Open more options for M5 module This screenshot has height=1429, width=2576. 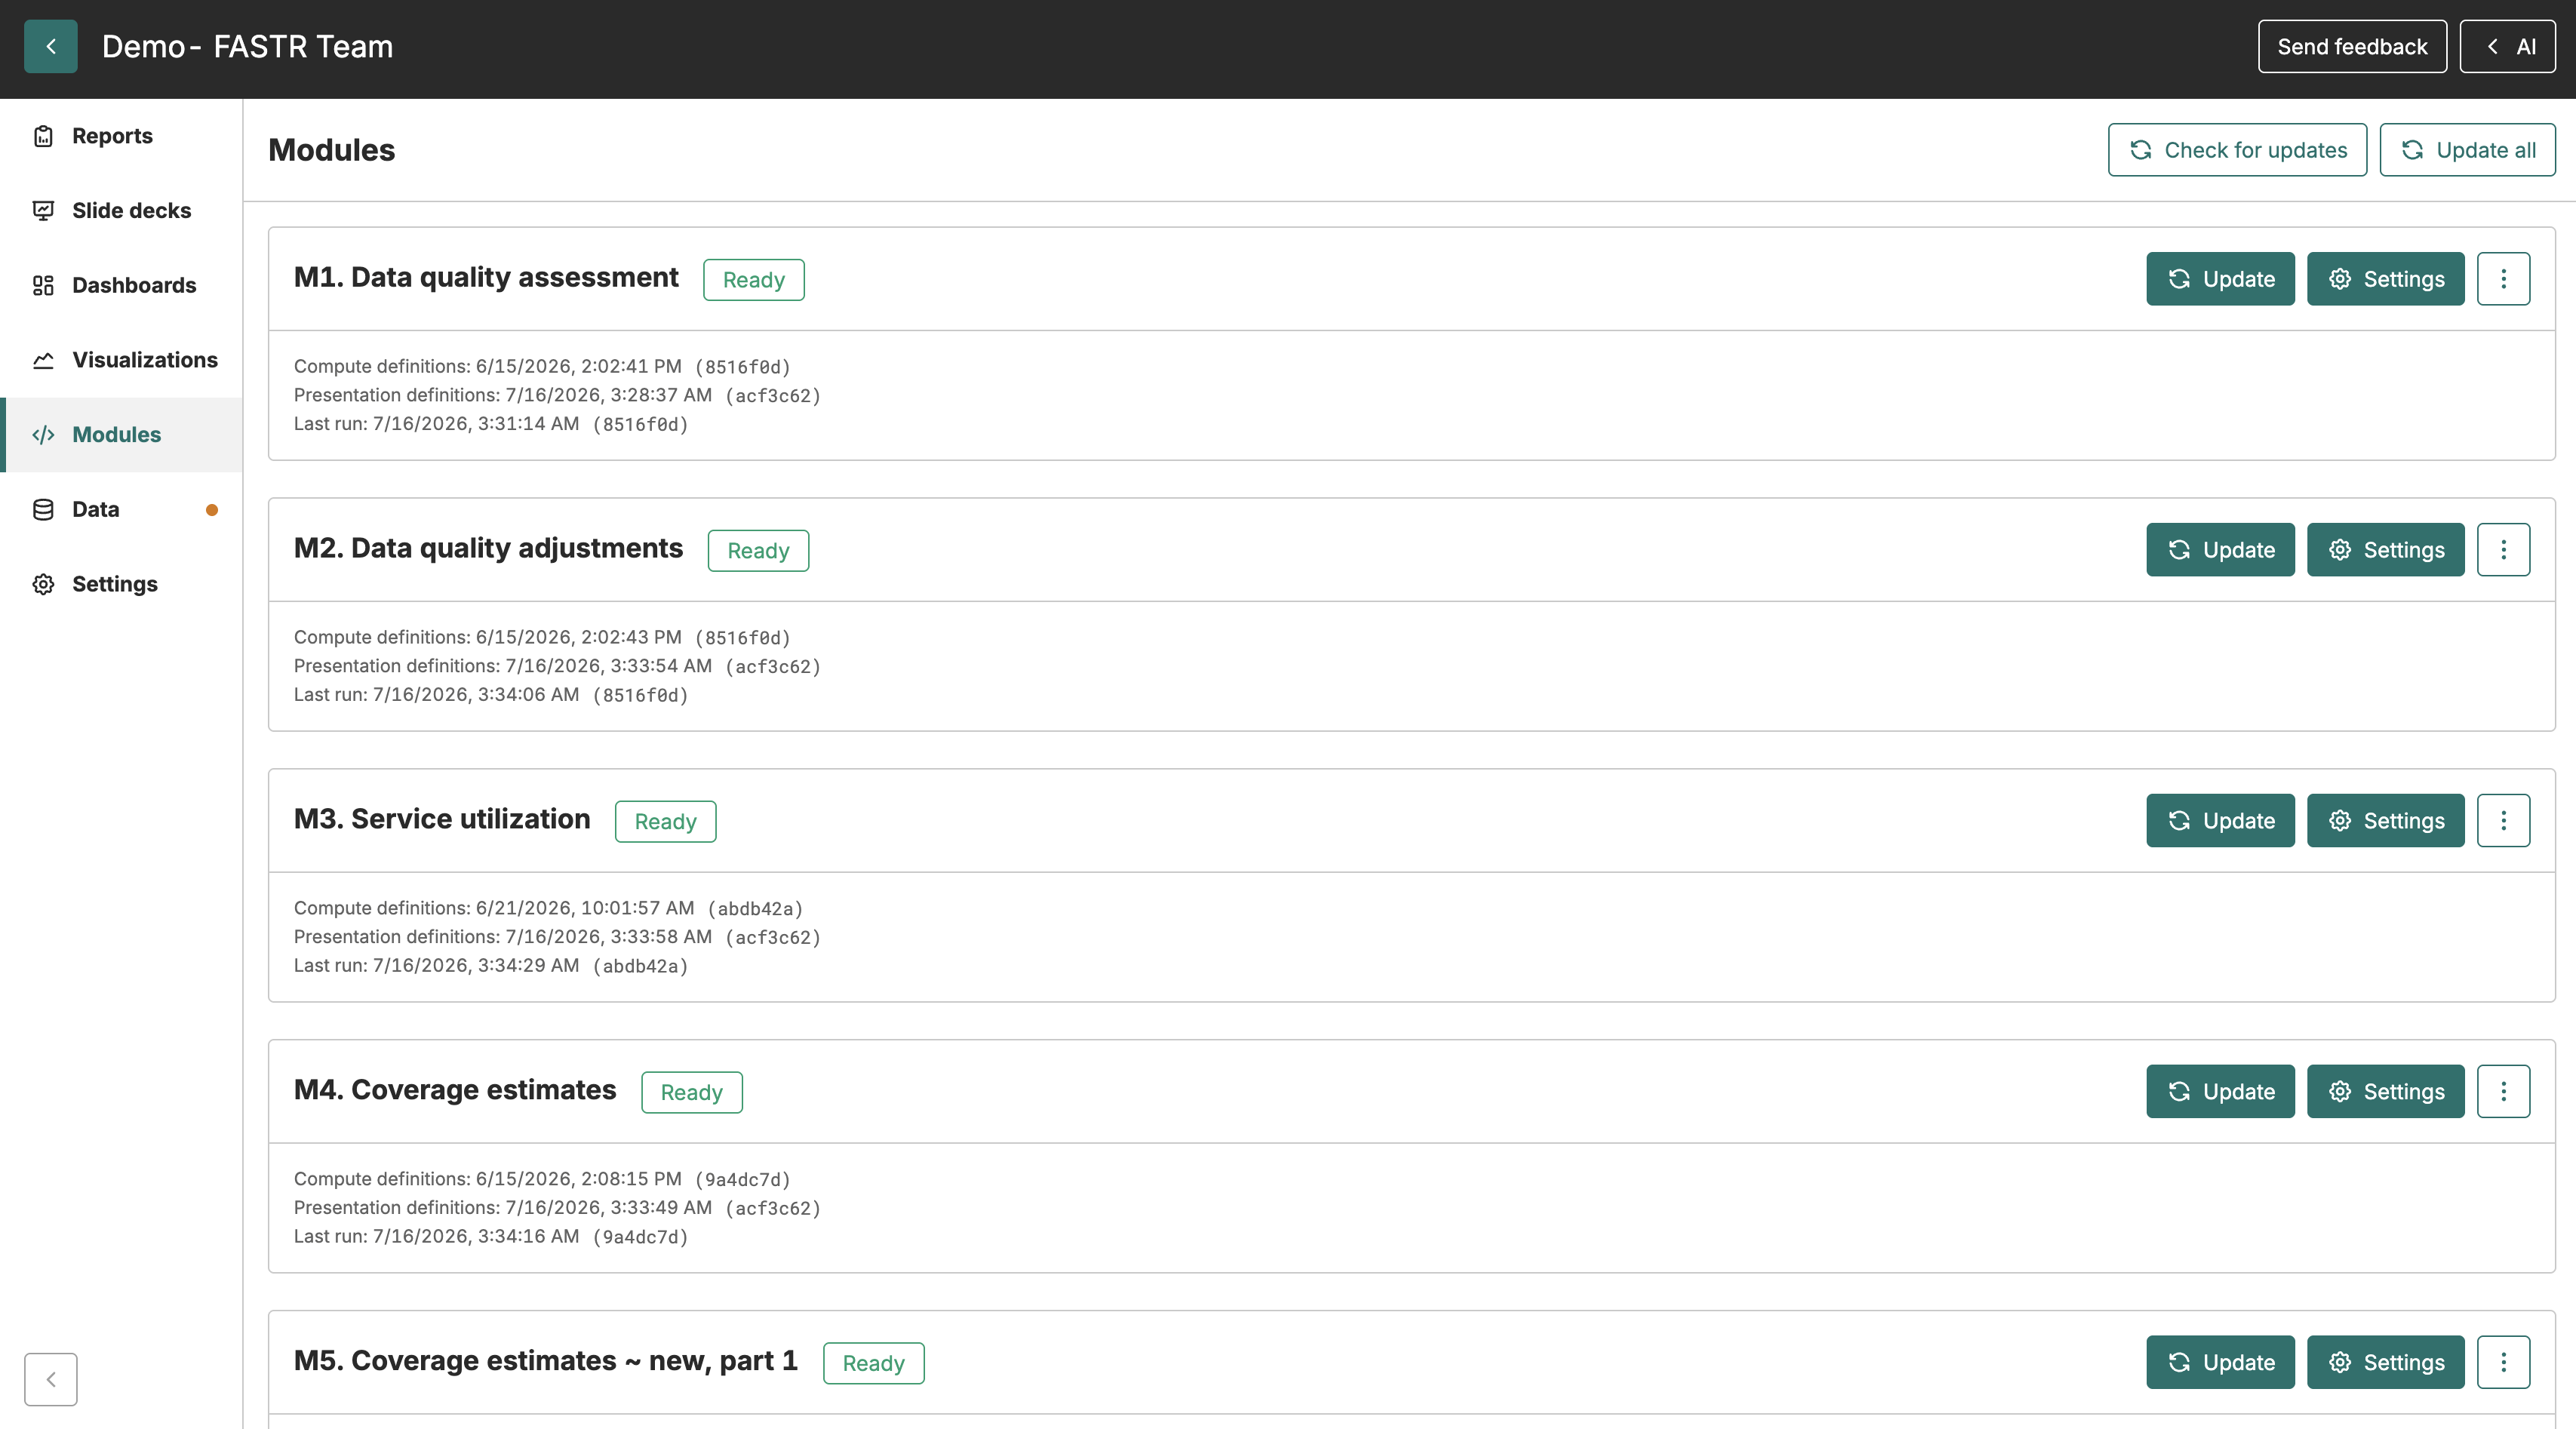point(2503,1362)
